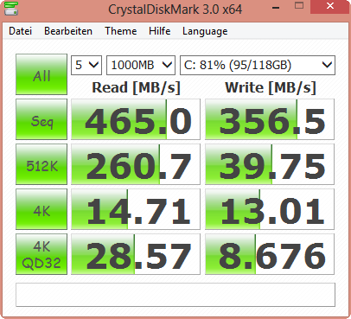Screen dimensions: 351x319
Task: Open the Bearbeiten menu
Action: pyautogui.click(x=68, y=31)
